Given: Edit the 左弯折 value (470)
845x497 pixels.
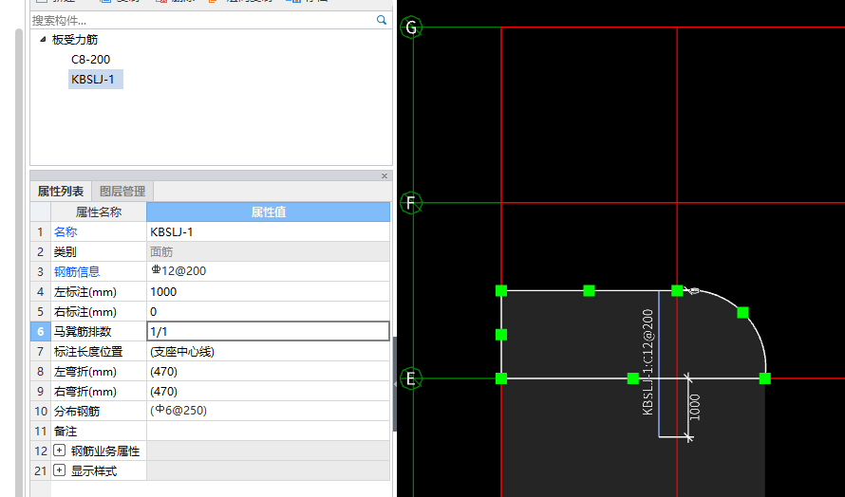Looking at the screenshot, I should tap(269, 372).
